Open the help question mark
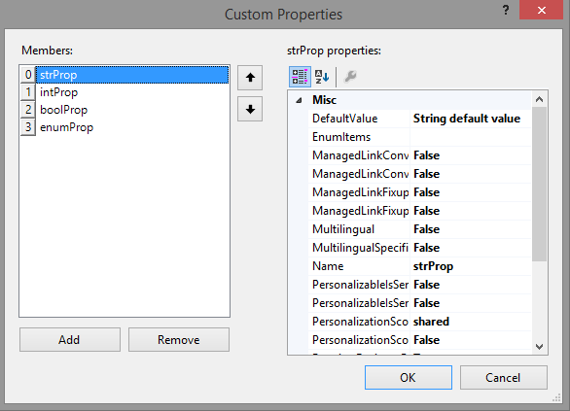Viewport: 570px width, 411px height. (506, 10)
